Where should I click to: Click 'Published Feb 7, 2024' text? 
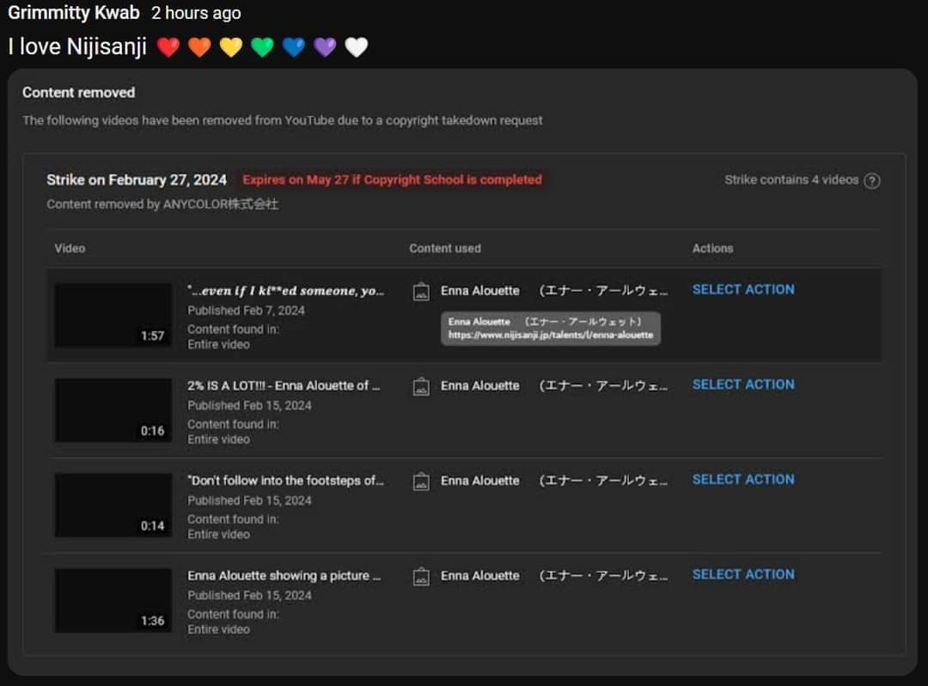click(247, 310)
